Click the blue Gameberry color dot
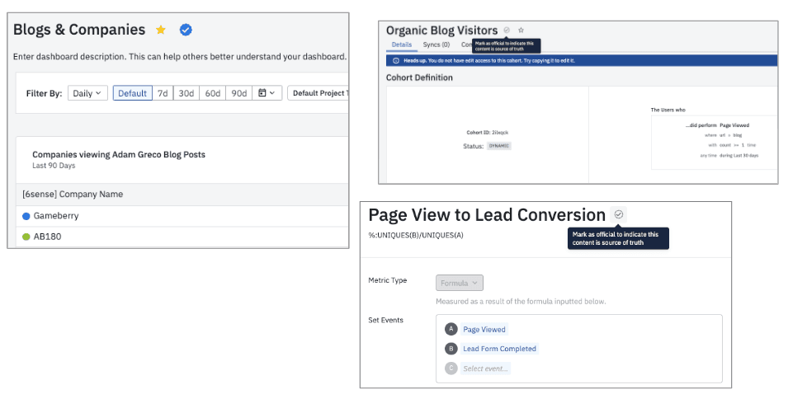The height and width of the screenshot is (399, 788). (26, 215)
